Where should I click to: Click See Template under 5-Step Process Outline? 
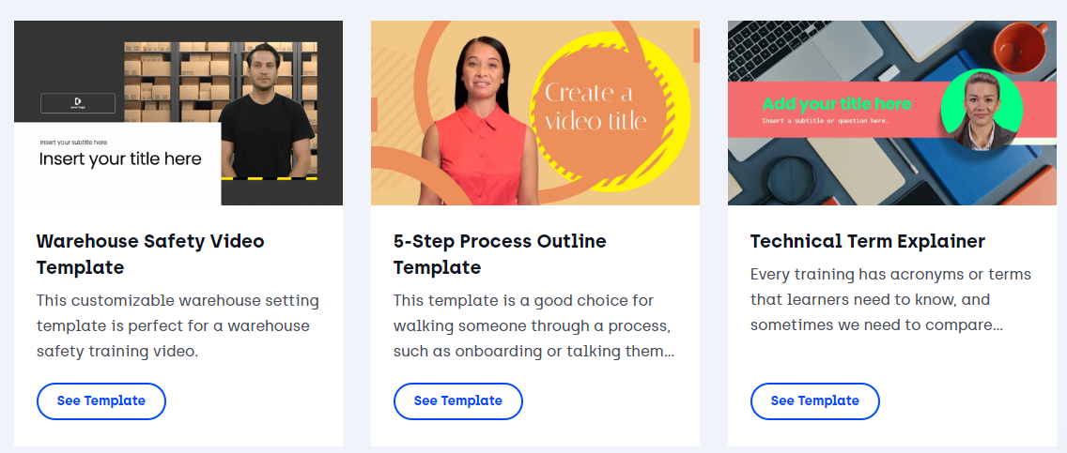click(x=458, y=400)
